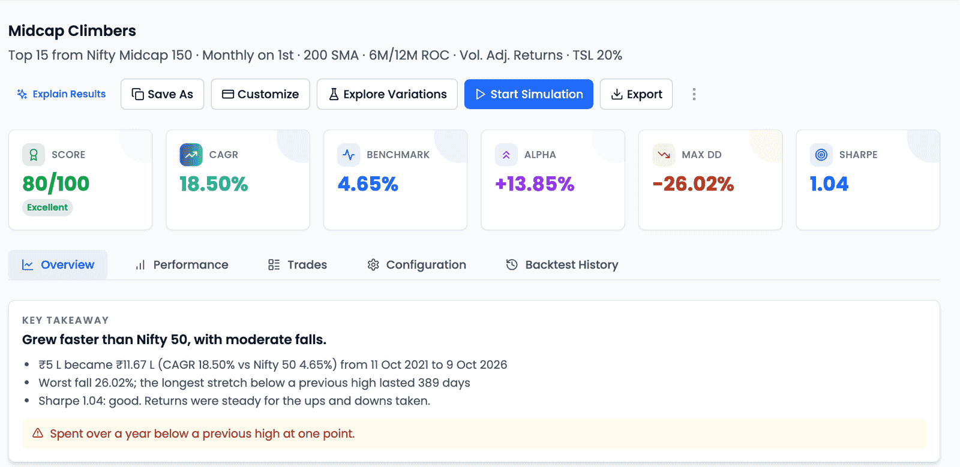Click 'Spent over a year below' warning text
The height and width of the screenshot is (467, 960).
point(202,433)
